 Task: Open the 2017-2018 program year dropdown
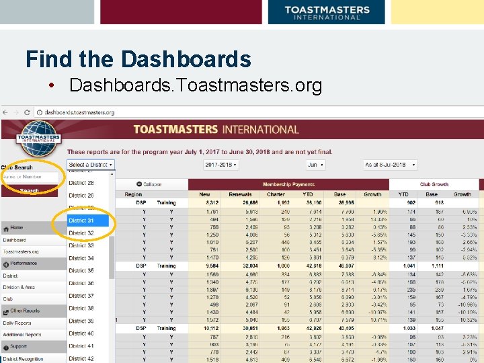coord(220,165)
